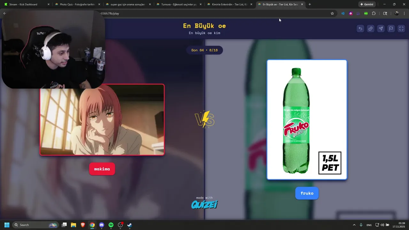Go back with the browser back arrow
Viewport: 409px width, 230px height.
tap(4, 13)
